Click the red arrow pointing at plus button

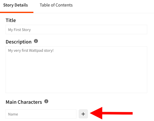111,113
